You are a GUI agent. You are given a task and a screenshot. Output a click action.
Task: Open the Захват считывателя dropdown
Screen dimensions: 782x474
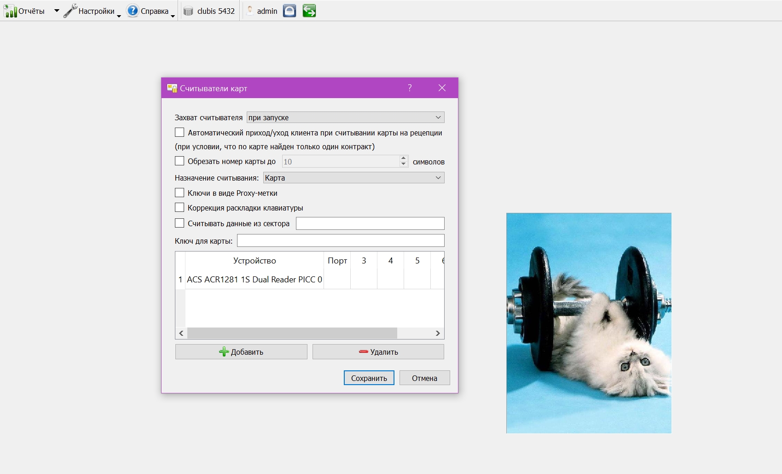[345, 117]
